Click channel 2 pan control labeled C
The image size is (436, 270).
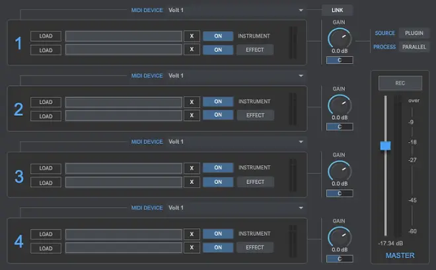click(x=340, y=127)
